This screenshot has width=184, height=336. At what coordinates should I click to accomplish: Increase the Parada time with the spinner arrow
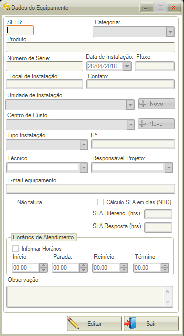[x=83, y=266]
